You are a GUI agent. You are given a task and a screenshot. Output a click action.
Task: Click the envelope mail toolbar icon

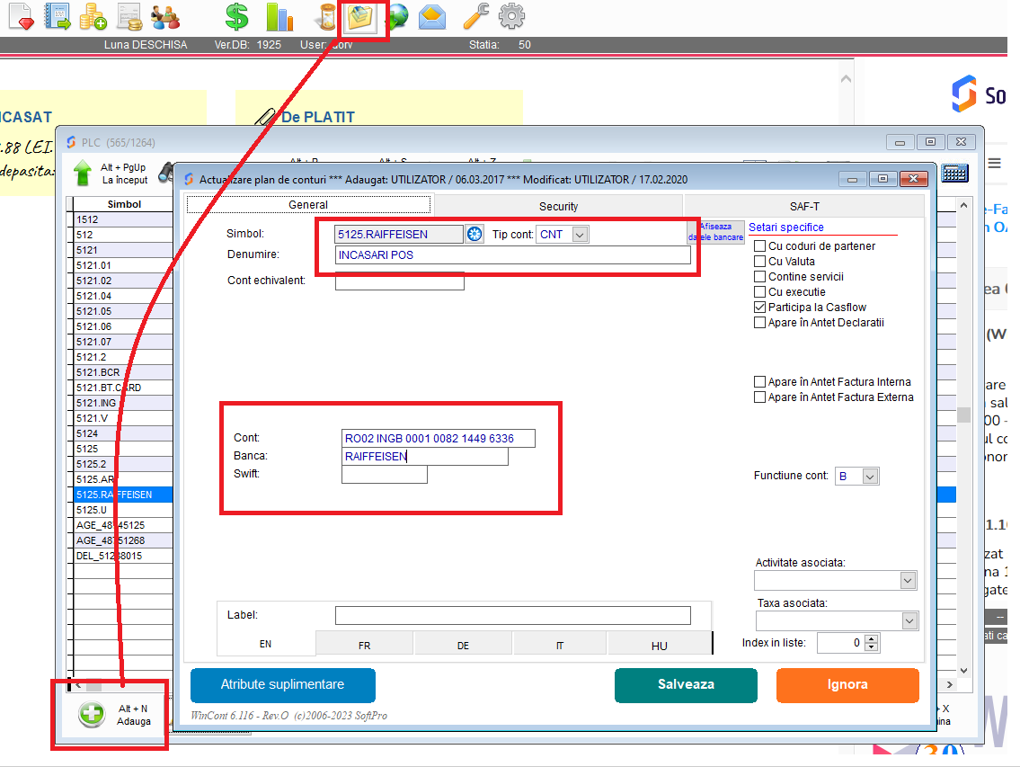click(x=431, y=16)
